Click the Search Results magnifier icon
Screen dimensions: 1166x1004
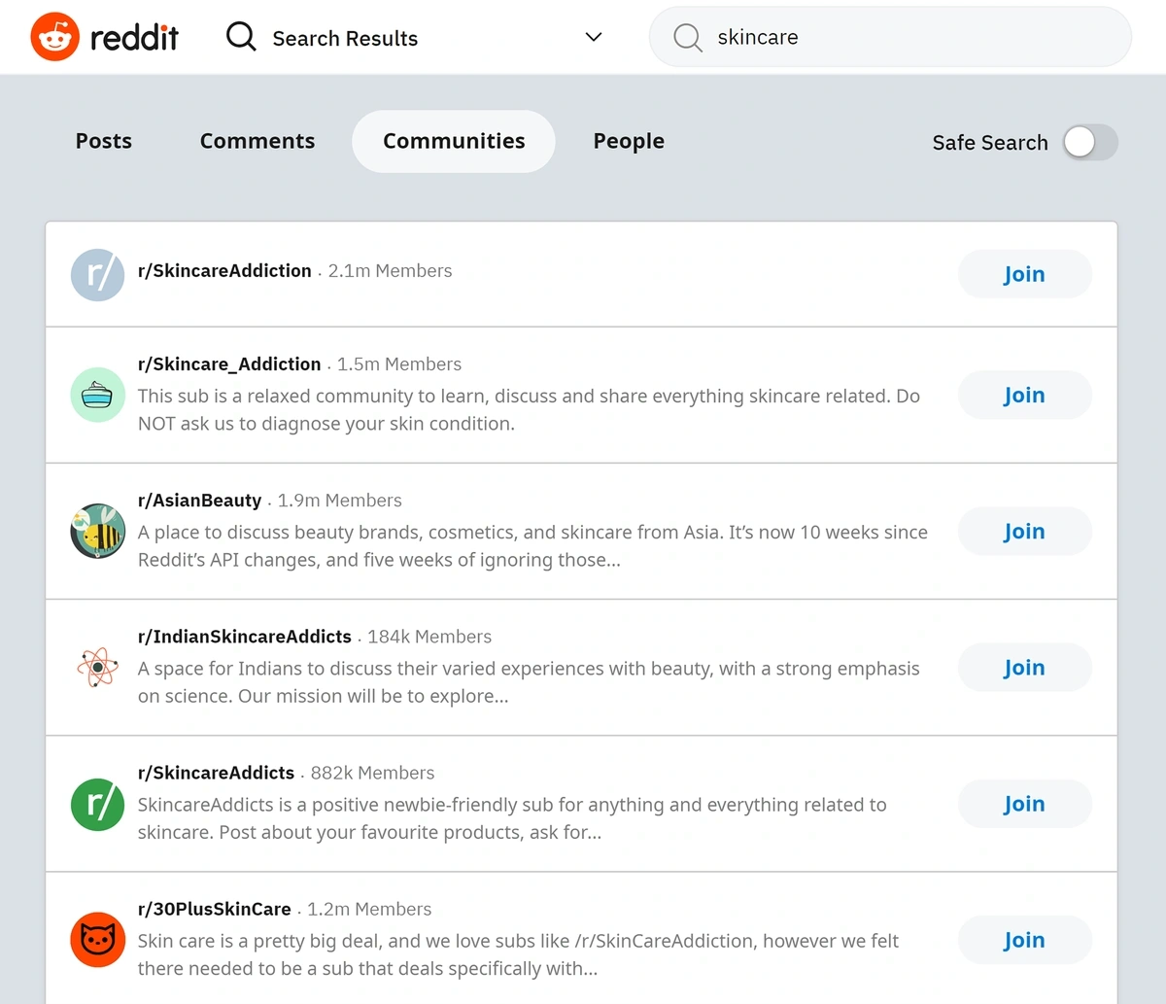[x=241, y=37]
